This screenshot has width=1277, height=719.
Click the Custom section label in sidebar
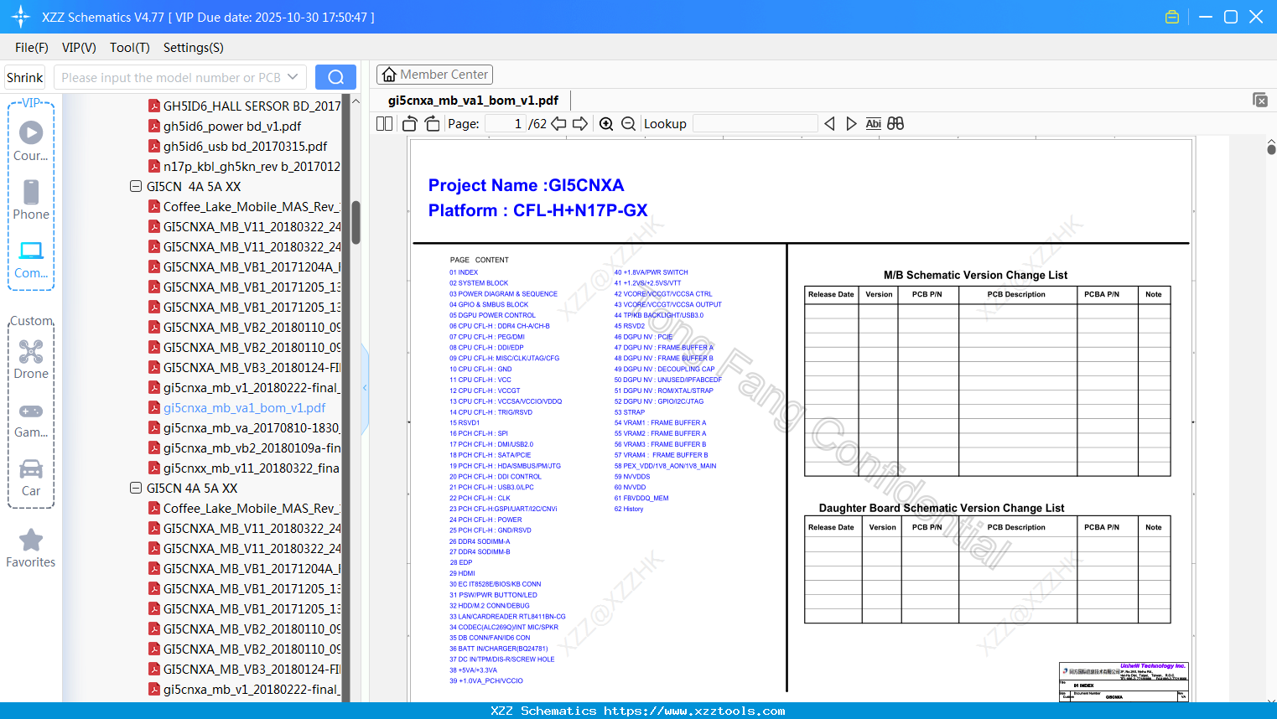click(x=31, y=321)
